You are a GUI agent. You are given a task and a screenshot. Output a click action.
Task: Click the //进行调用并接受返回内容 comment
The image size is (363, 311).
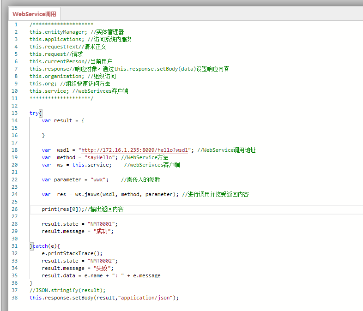pos(215,194)
